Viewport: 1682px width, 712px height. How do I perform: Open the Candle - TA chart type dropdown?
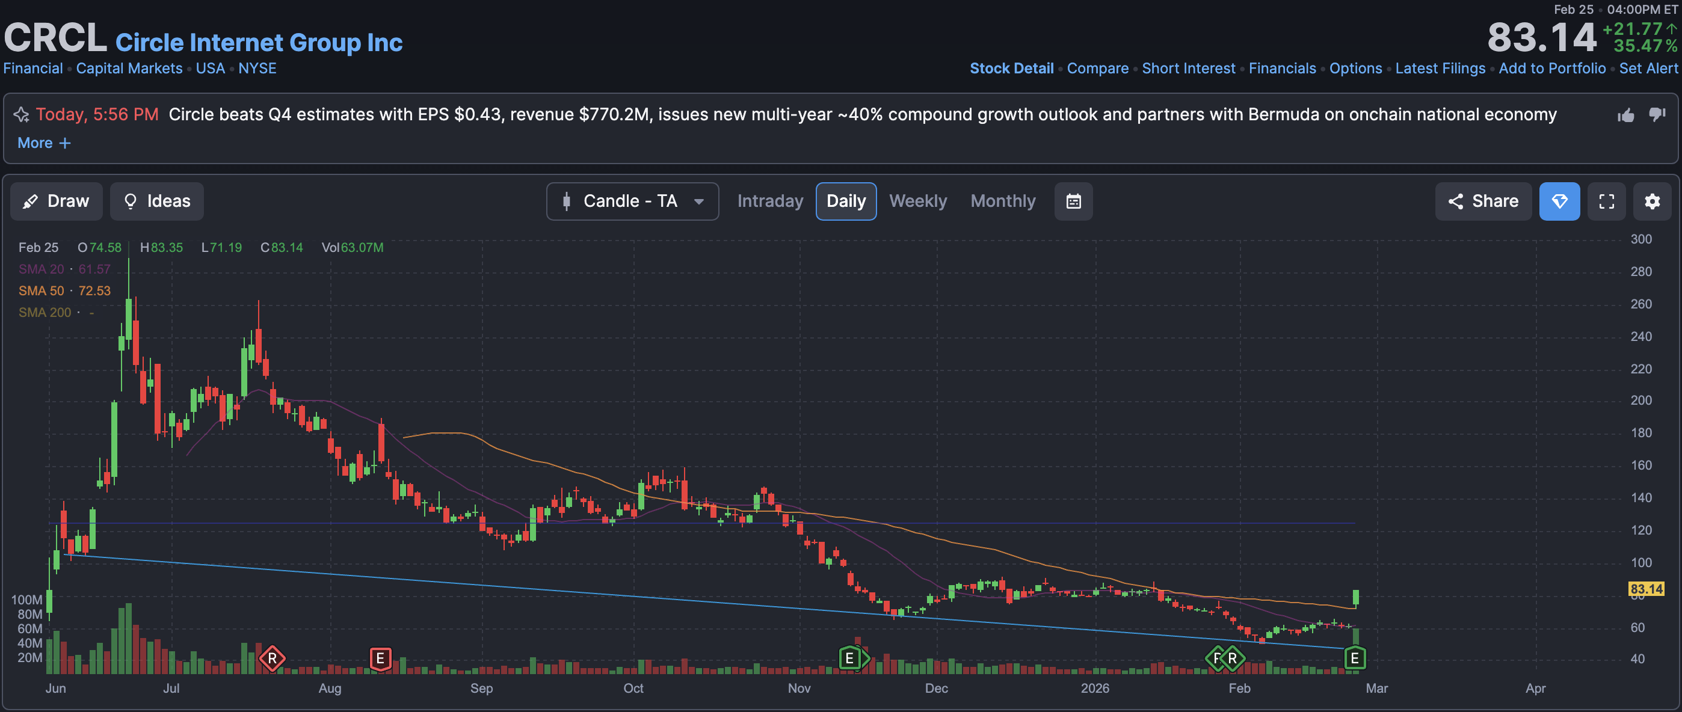coord(632,201)
